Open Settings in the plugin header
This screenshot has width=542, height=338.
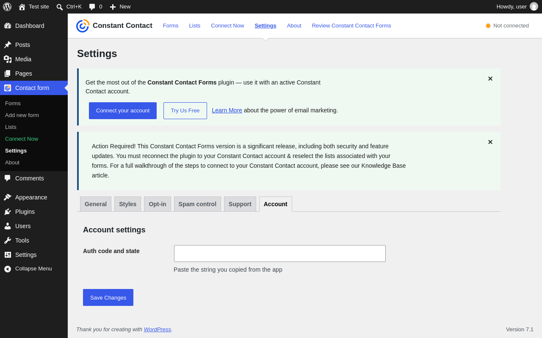[x=265, y=26]
